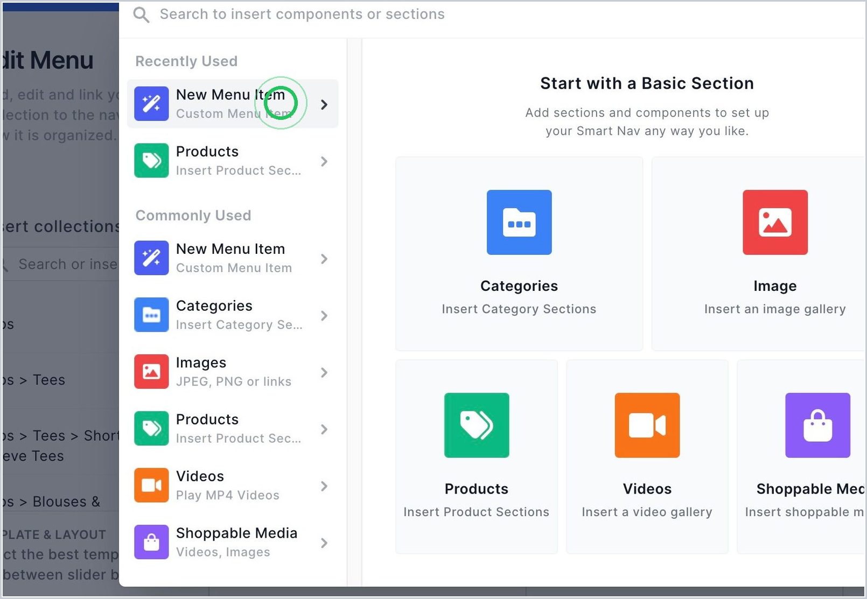Click the 'Videos, Images' subtitle under Shoppable Media

(x=223, y=552)
